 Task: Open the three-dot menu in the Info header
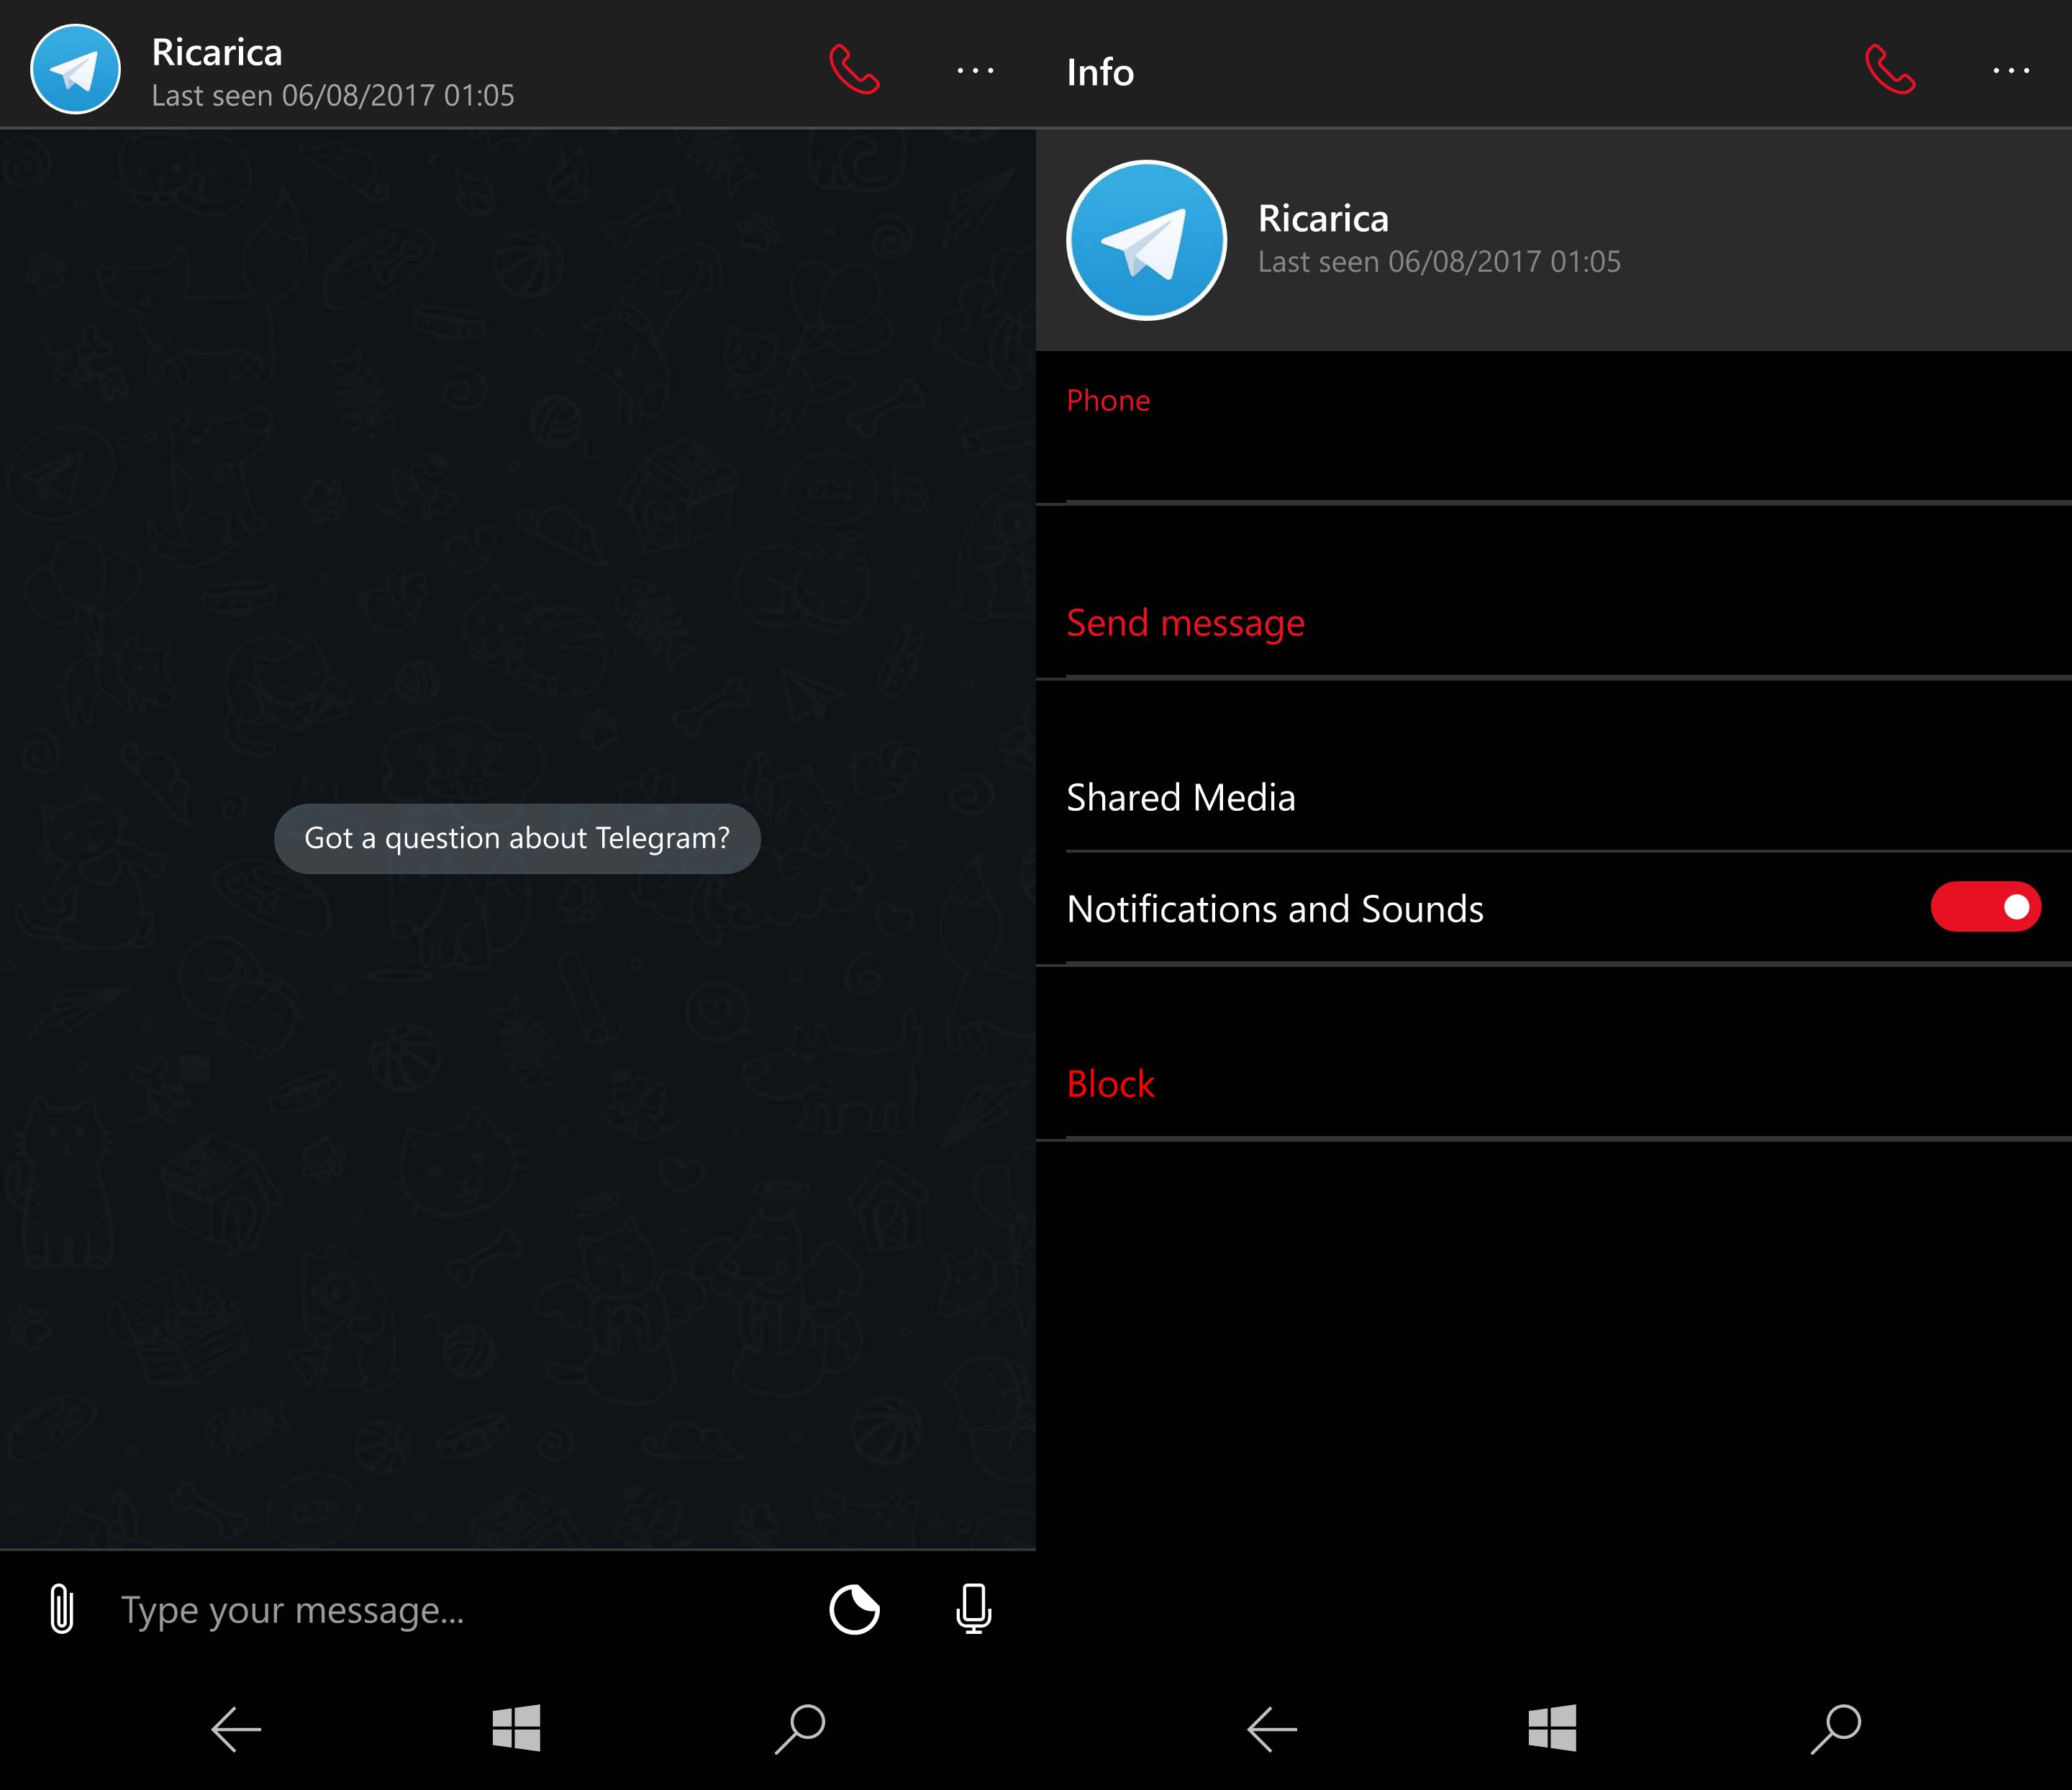pos(2011,70)
